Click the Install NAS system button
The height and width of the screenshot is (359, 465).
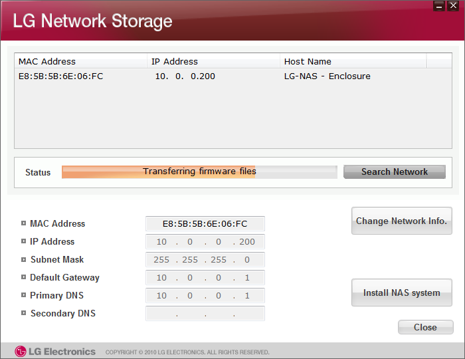coord(401,293)
